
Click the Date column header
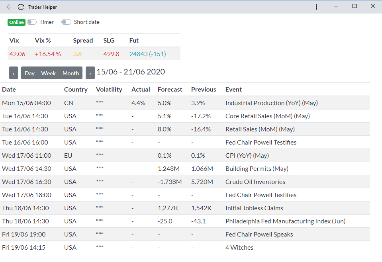9,90
